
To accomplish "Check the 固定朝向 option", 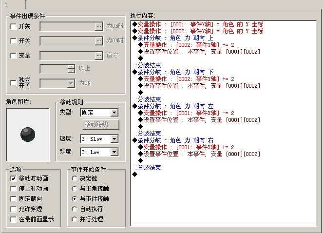I will coord(13,199).
